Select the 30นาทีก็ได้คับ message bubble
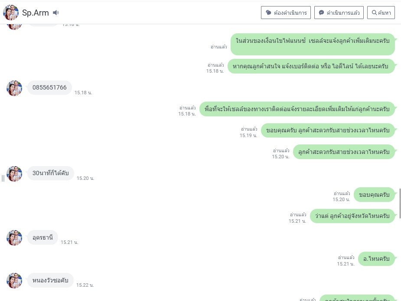Viewport: 401px width, 301px height. (50, 173)
